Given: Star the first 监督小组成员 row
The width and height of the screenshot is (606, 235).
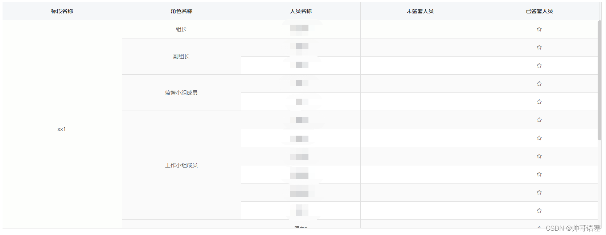Looking at the screenshot, I should click(x=539, y=83).
